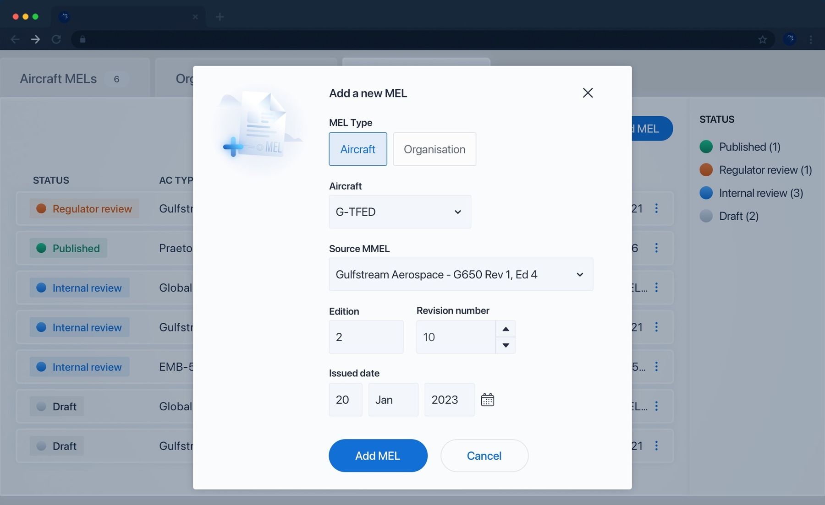825x505 pixels.
Task: Decrease revision number with down arrow
Action: [506, 345]
